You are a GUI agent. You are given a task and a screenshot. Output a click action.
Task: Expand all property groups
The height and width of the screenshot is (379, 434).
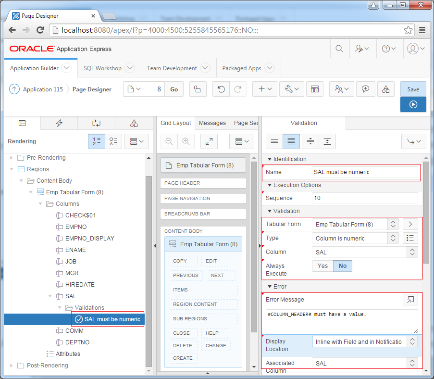click(327, 141)
